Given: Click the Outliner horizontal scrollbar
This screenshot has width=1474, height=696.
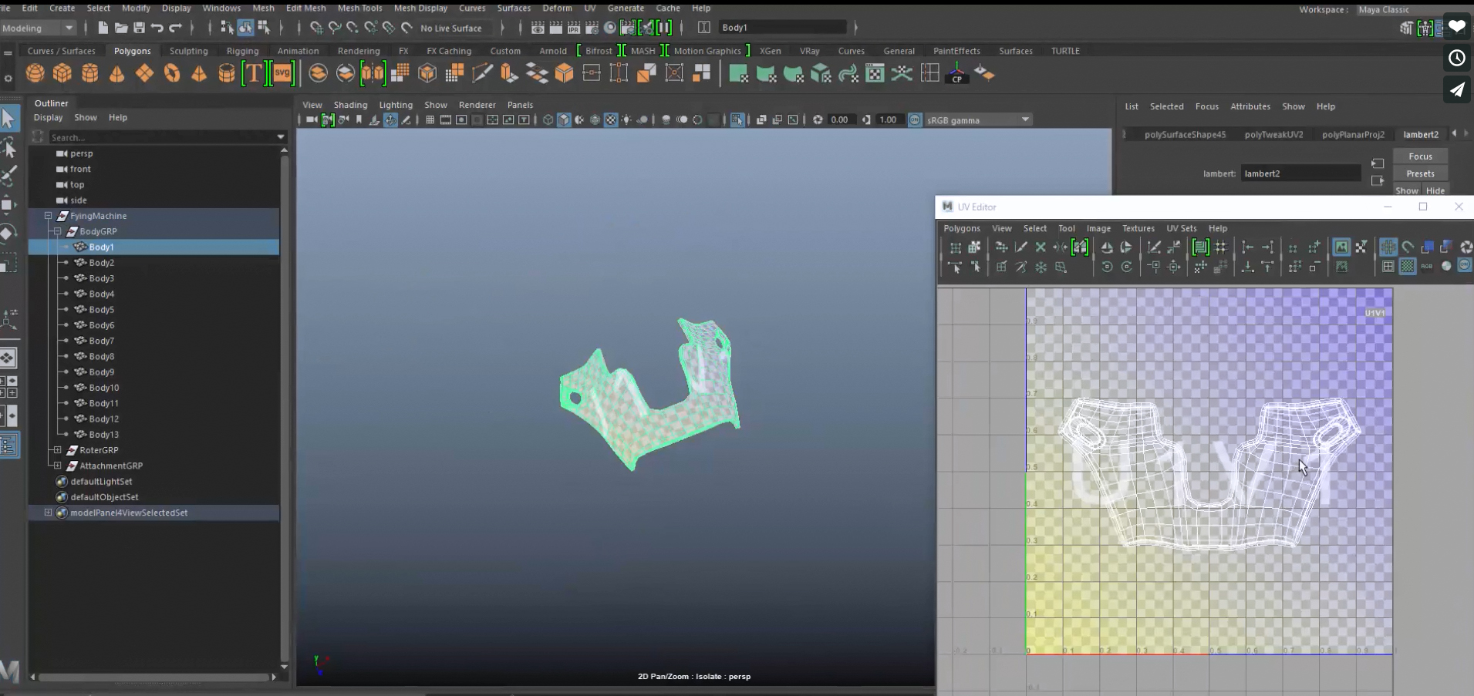Looking at the screenshot, I should [x=153, y=678].
